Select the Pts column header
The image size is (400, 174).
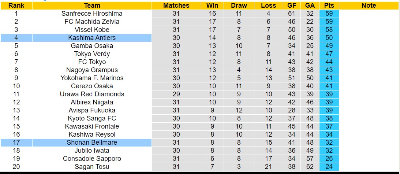click(x=329, y=5)
